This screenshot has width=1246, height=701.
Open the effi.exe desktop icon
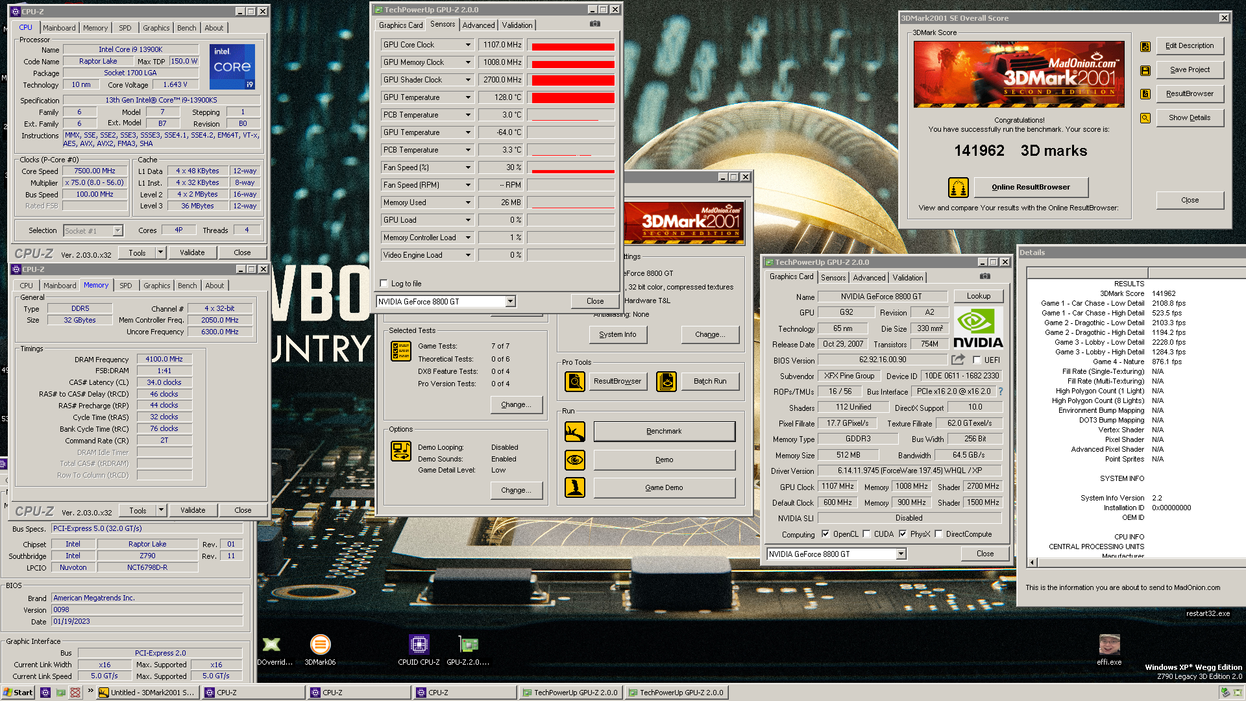tap(1109, 649)
